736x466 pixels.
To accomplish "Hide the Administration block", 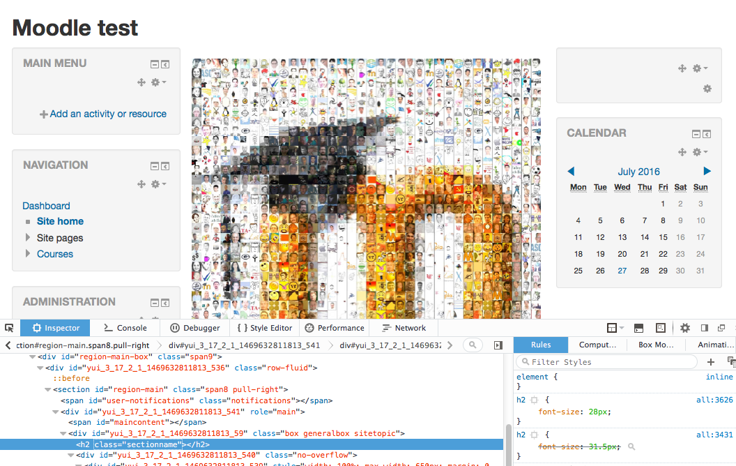I will 155,303.
